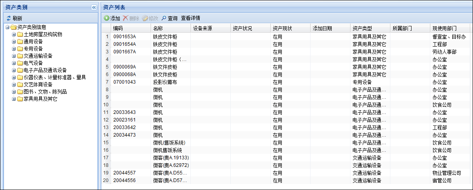Select row with code 0901667A
This screenshot has width=473, height=190.
click(285, 52)
